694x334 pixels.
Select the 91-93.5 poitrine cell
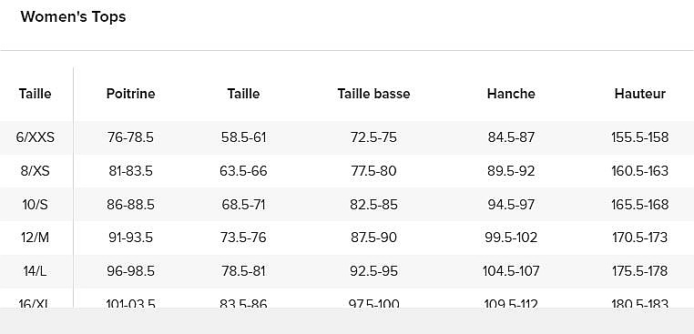click(130, 238)
